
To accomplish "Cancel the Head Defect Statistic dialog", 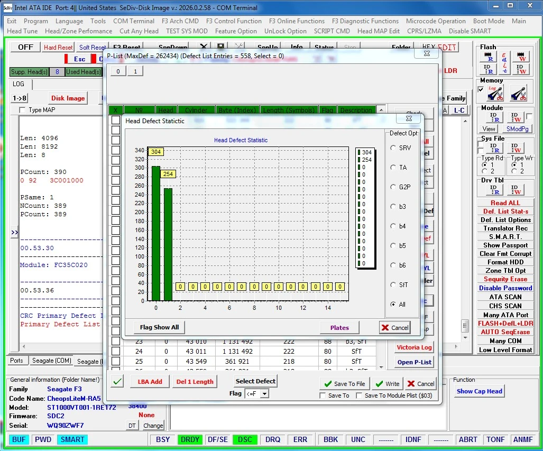I will 395,328.
